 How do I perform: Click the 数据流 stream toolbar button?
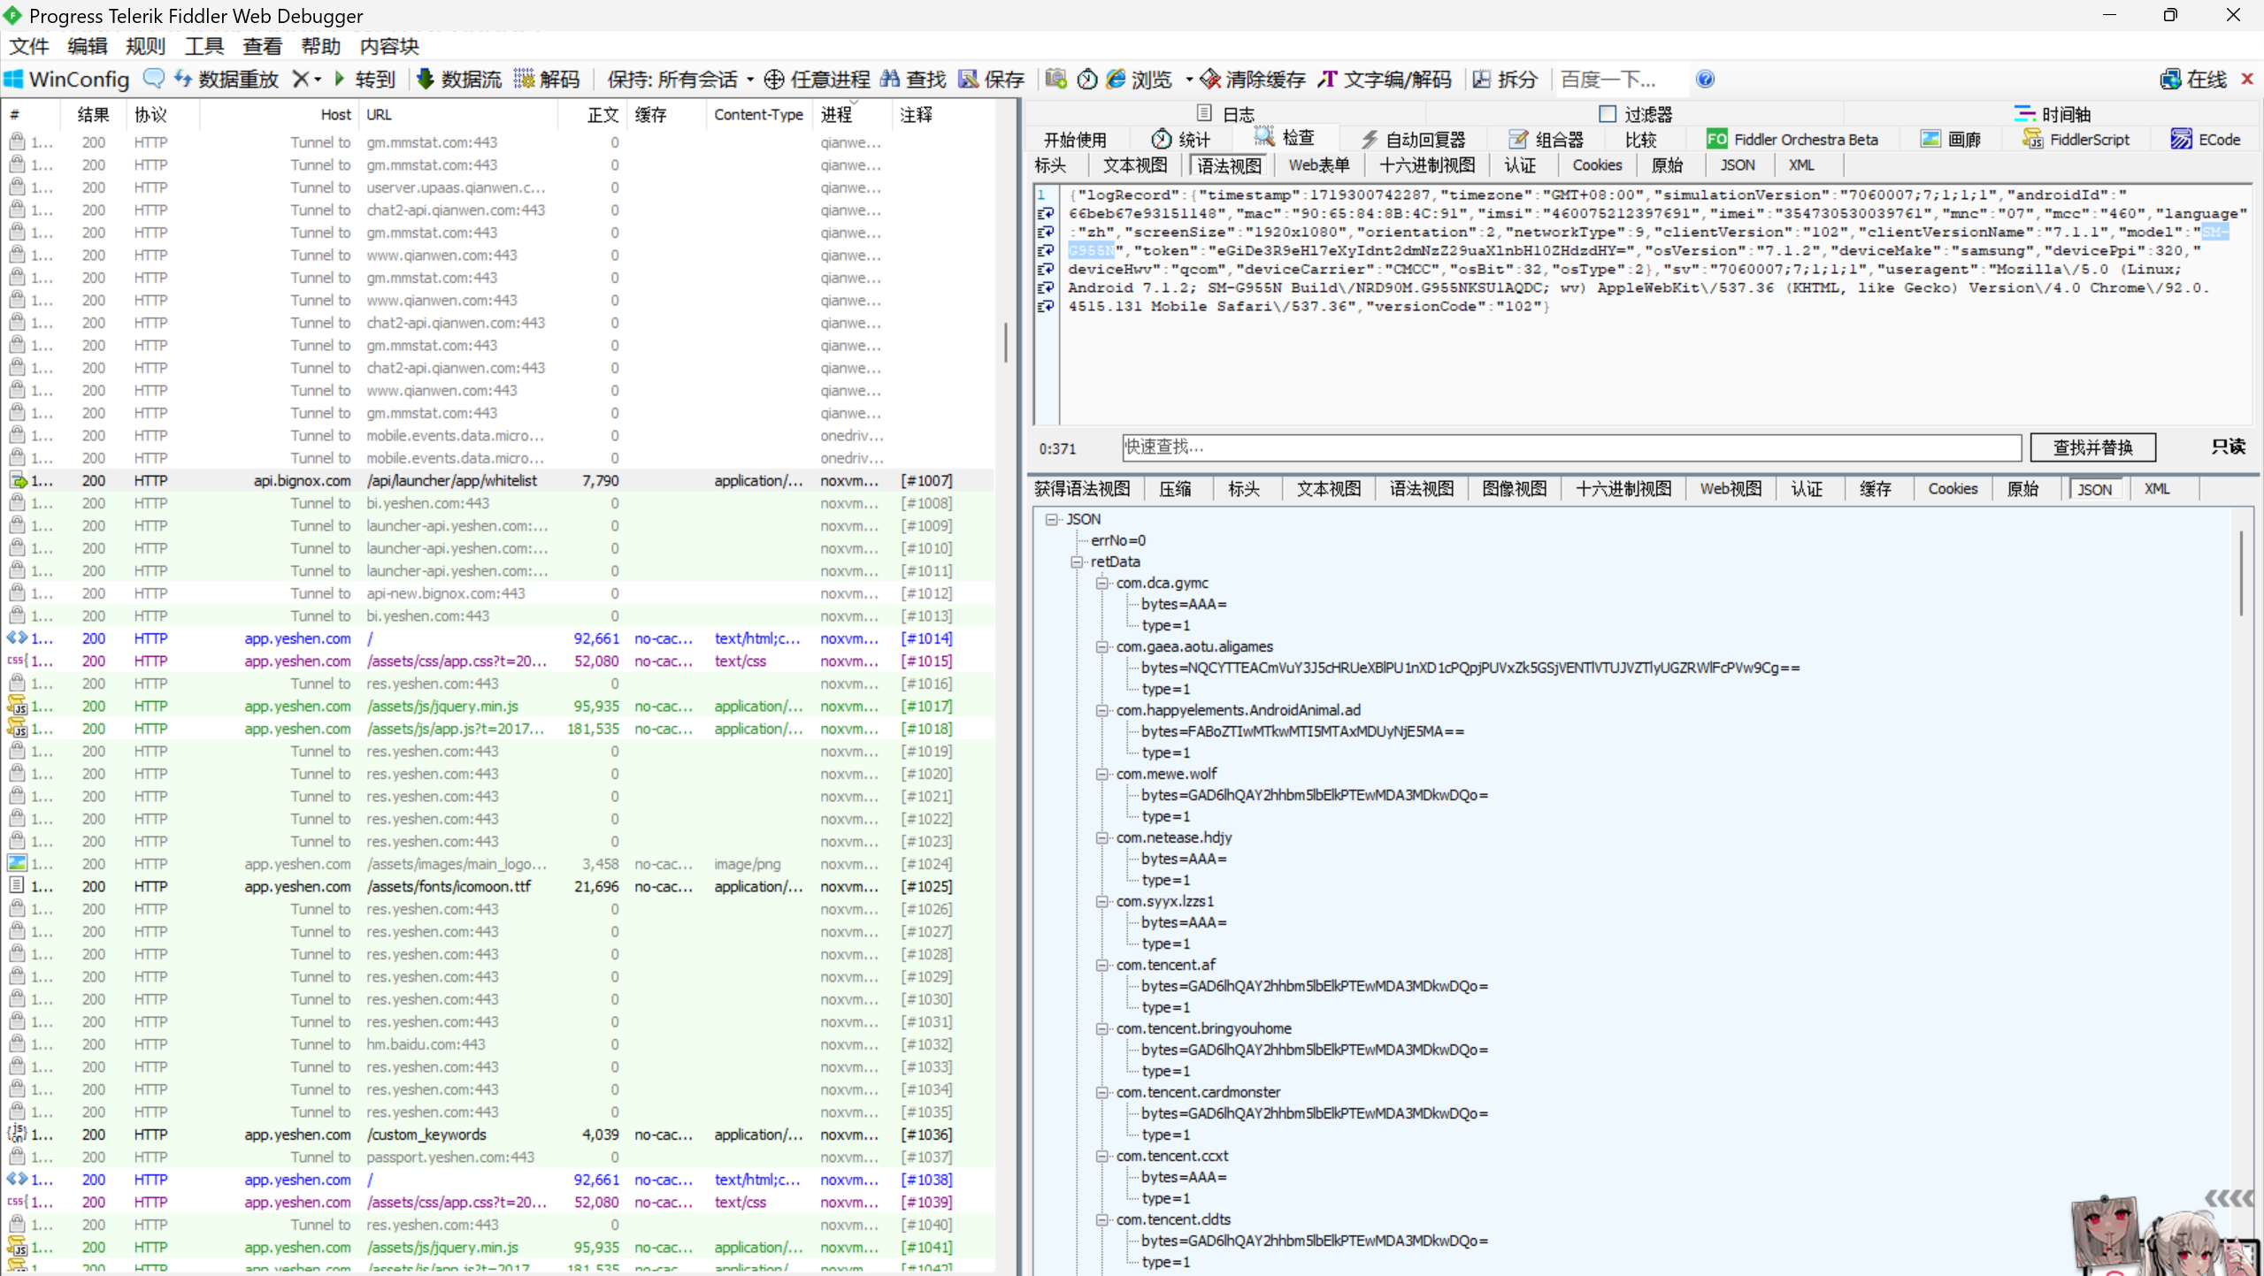(x=459, y=80)
